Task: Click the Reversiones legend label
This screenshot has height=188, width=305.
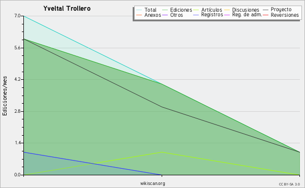Action: pyautogui.click(x=285, y=15)
